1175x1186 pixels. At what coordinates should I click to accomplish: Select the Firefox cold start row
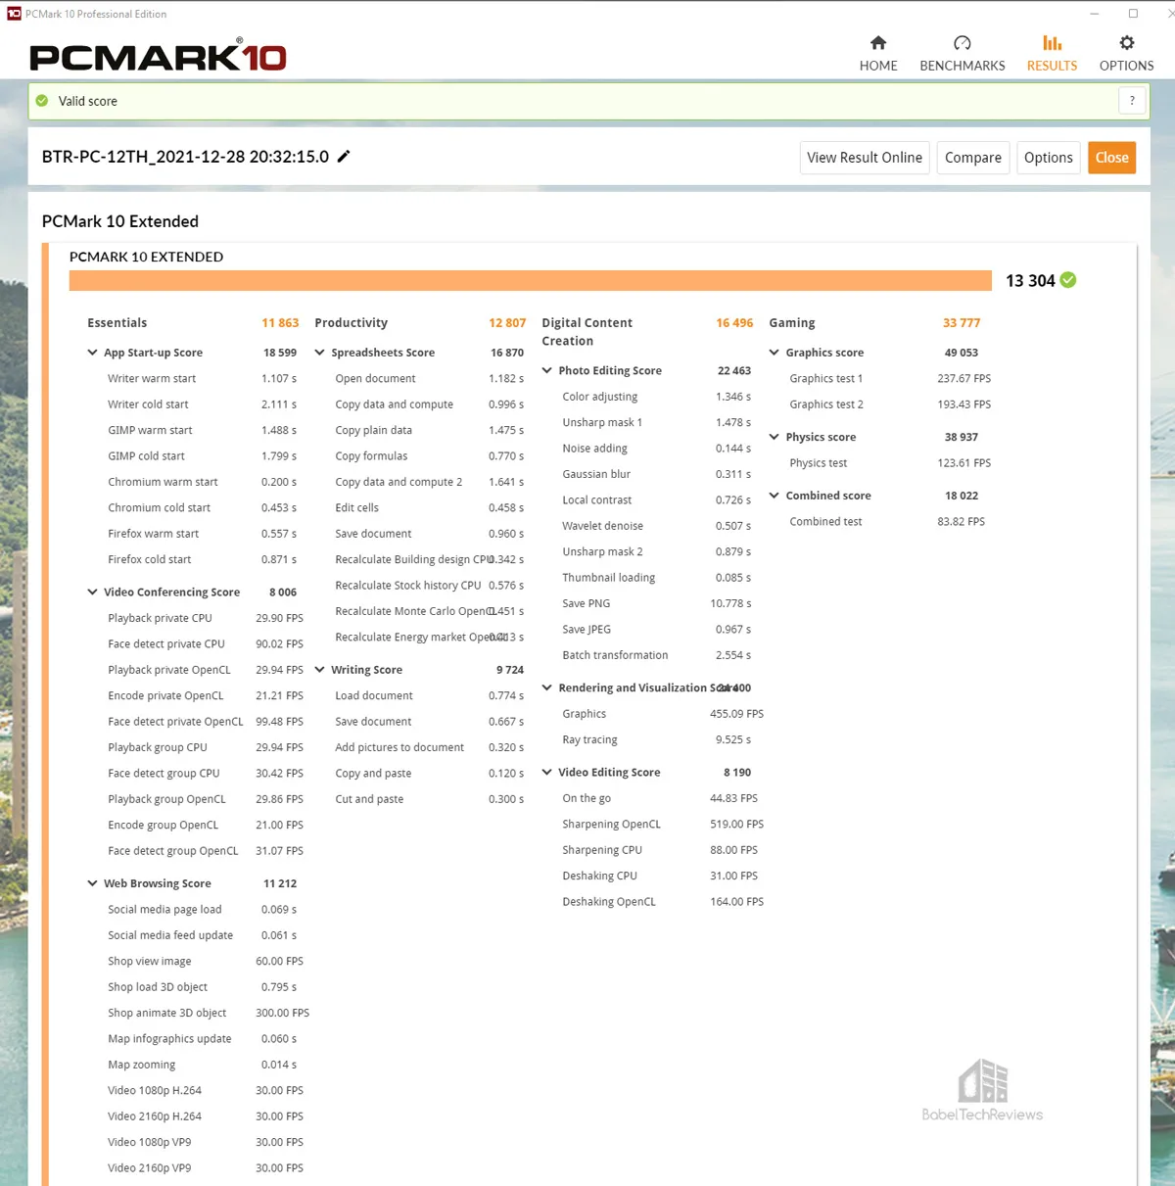(x=201, y=559)
